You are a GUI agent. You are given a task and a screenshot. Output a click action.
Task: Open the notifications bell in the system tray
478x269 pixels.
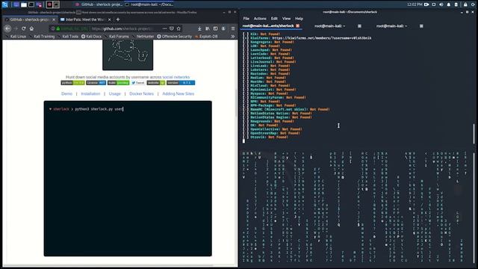coord(449,4)
